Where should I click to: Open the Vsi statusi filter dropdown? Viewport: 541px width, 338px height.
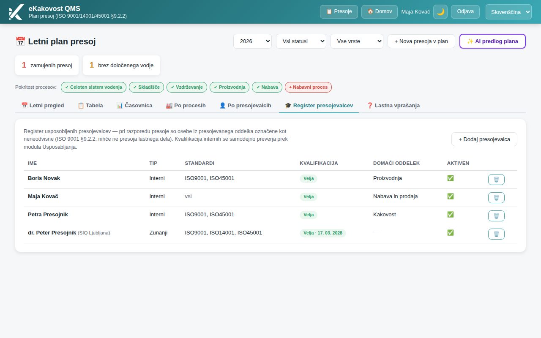pyautogui.click(x=301, y=41)
